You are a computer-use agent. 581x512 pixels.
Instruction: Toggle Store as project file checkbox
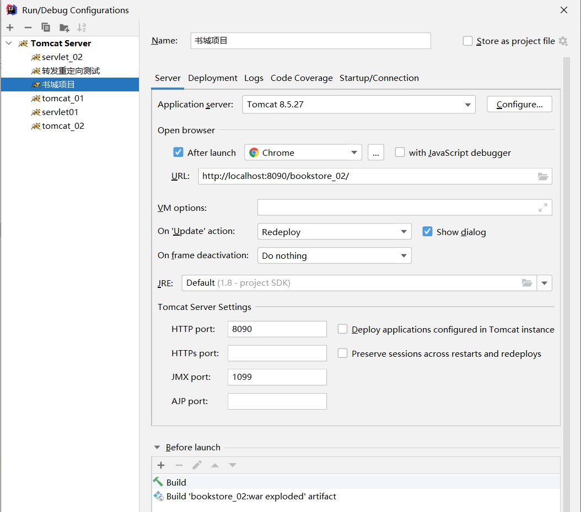tap(467, 41)
